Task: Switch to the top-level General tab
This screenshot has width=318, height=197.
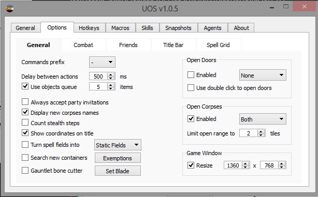Action: 25,28
